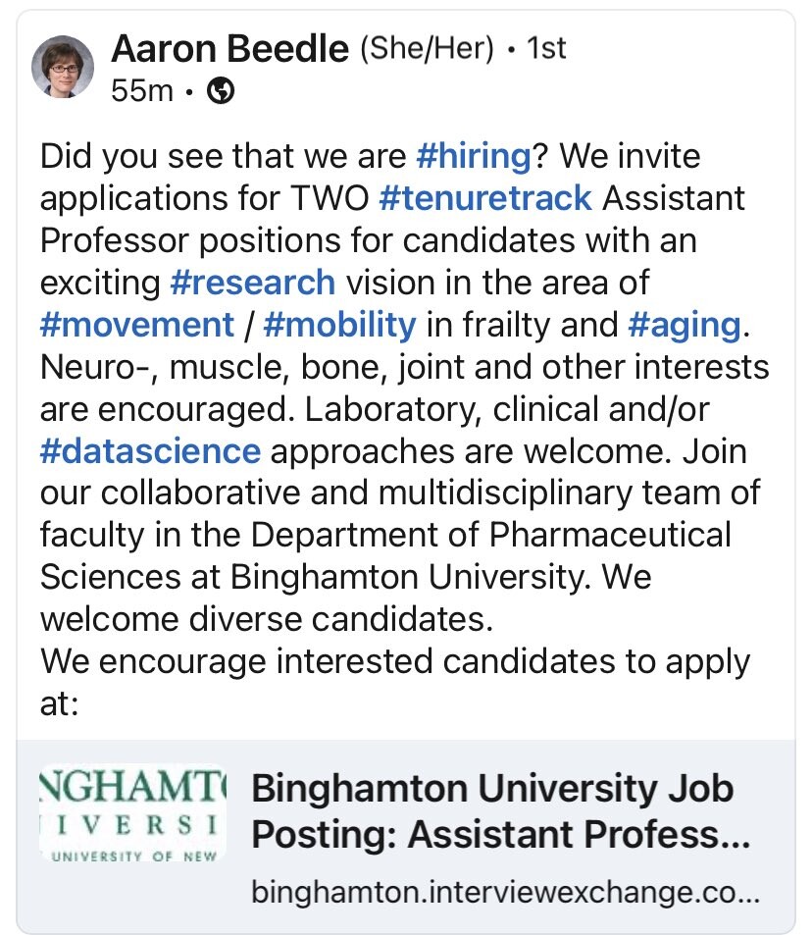Open Aaron Beedle's profile photo
812x935 pixels.
(64, 68)
